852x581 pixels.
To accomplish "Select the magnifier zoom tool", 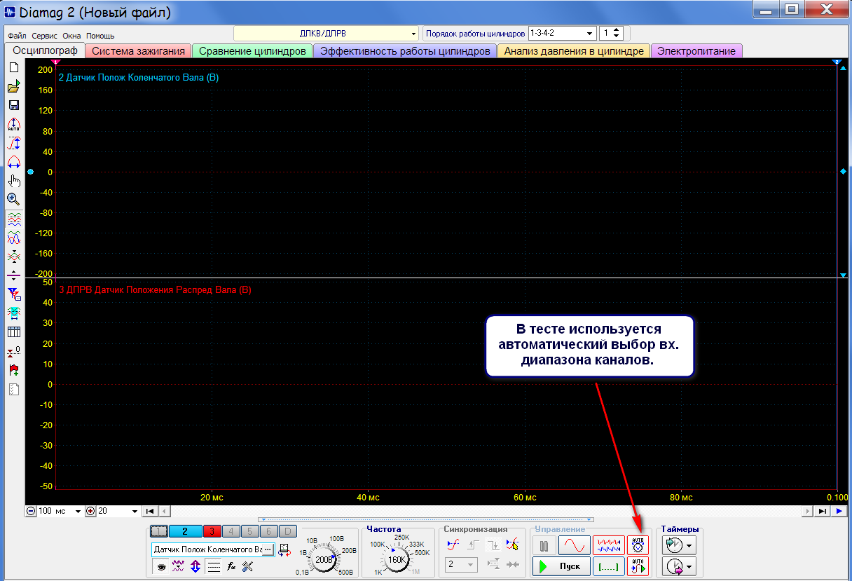I will (13, 199).
